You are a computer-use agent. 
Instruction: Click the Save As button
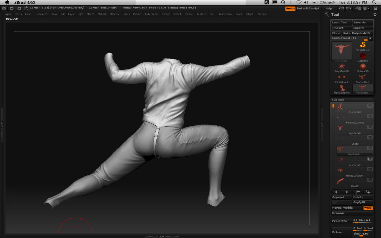click(x=363, y=23)
